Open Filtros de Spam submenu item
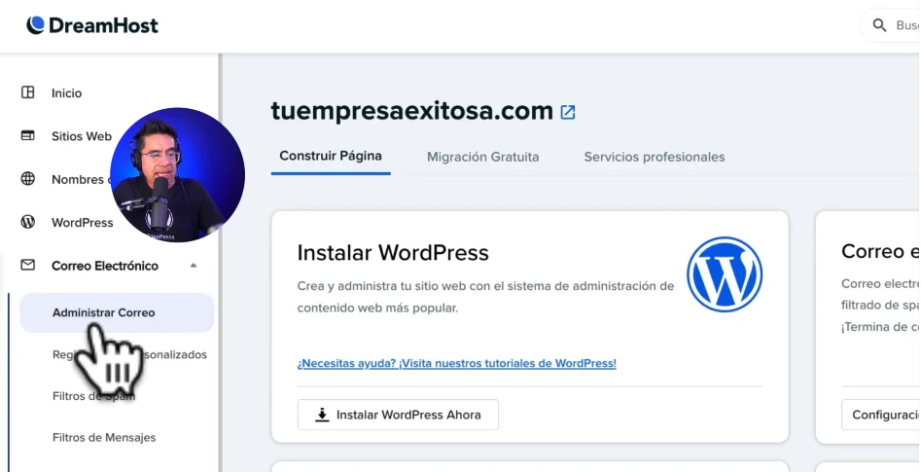 pyautogui.click(x=94, y=396)
